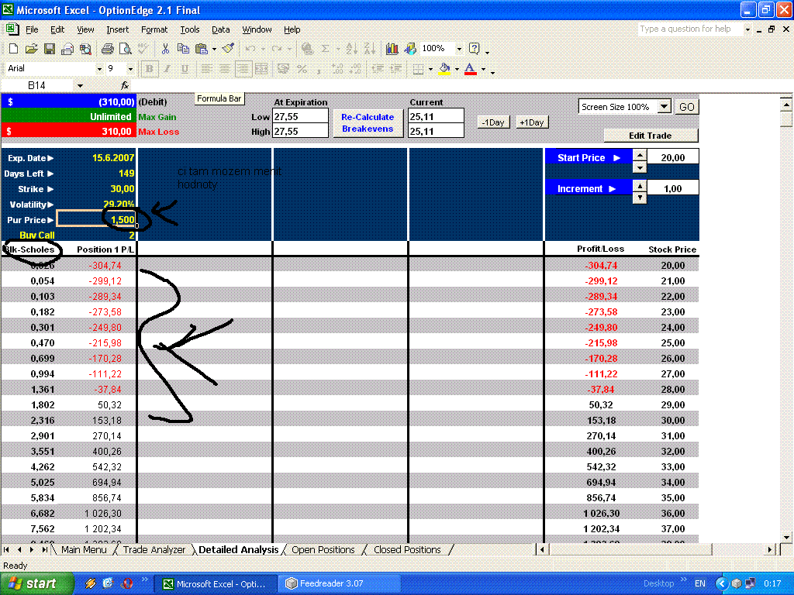Open the Font Color dropdown arrow
The height and width of the screenshot is (595, 794).
[x=483, y=69]
